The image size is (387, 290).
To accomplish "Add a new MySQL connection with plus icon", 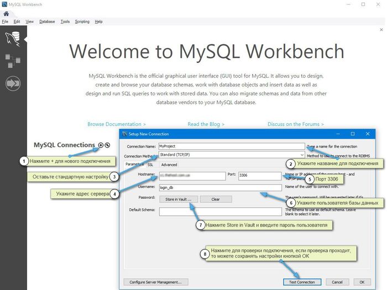I will point(101,145).
